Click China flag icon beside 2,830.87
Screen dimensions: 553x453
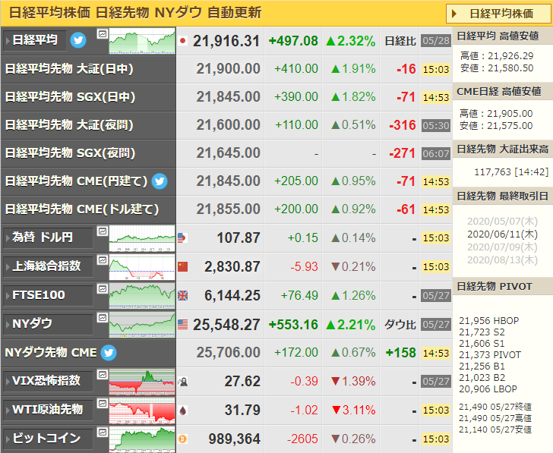click(x=182, y=267)
